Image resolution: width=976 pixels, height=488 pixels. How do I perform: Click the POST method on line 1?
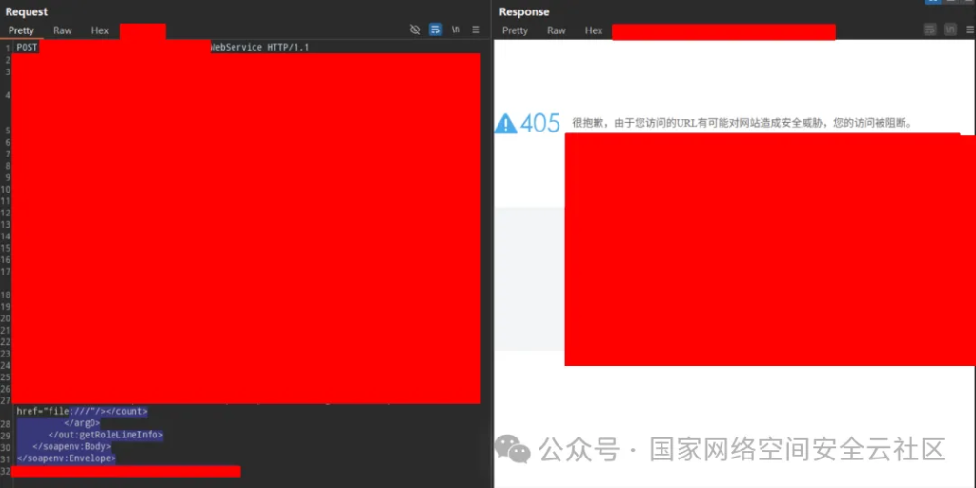[x=27, y=47]
